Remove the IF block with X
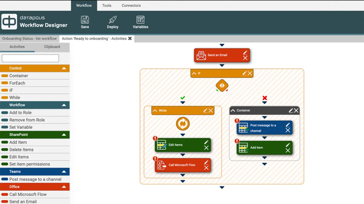 250,73
